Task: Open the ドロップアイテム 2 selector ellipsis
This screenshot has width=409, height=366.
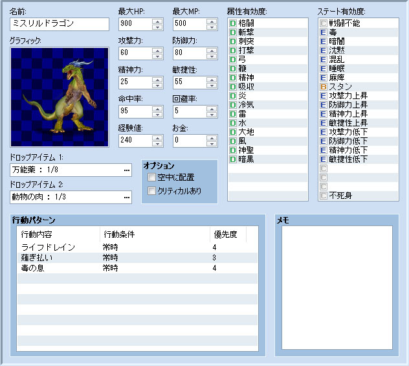Action: [127, 197]
